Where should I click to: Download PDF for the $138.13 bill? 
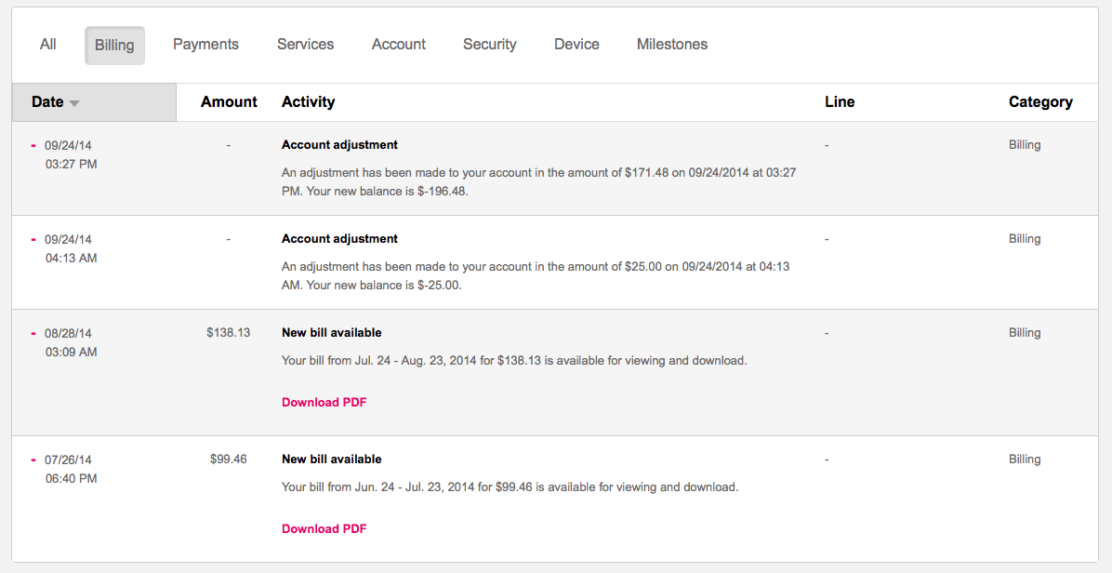pyautogui.click(x=324, y=402)
